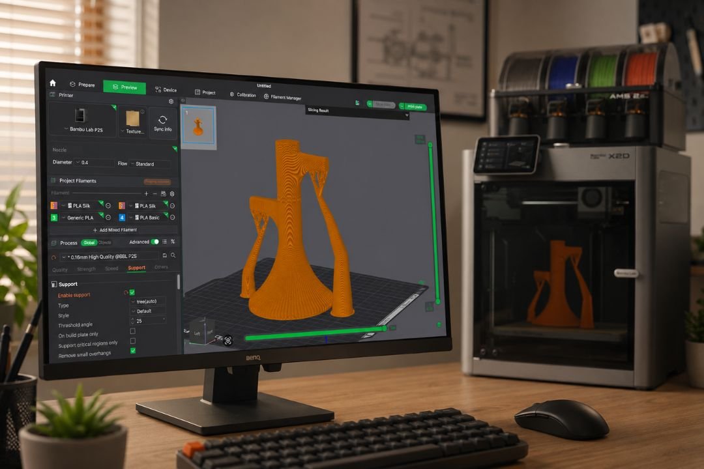Collapse the left sidebar arrow icon
Image resolution: width=704 pixels, height=469 pixels.
183,100
